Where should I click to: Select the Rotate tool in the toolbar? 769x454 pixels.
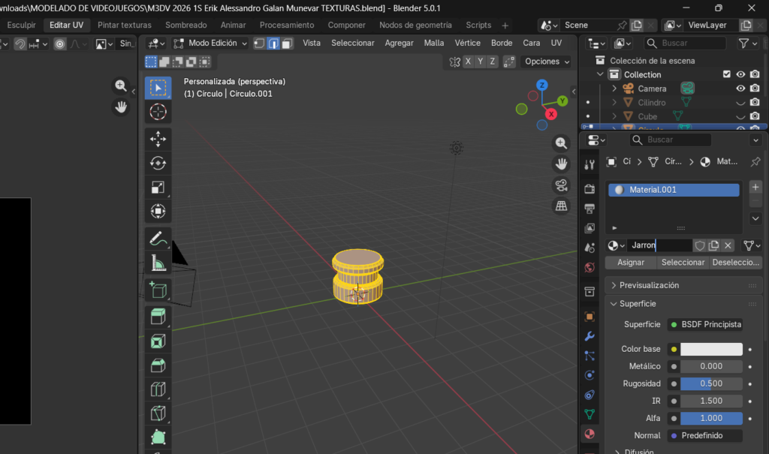[x=158, y=162]
